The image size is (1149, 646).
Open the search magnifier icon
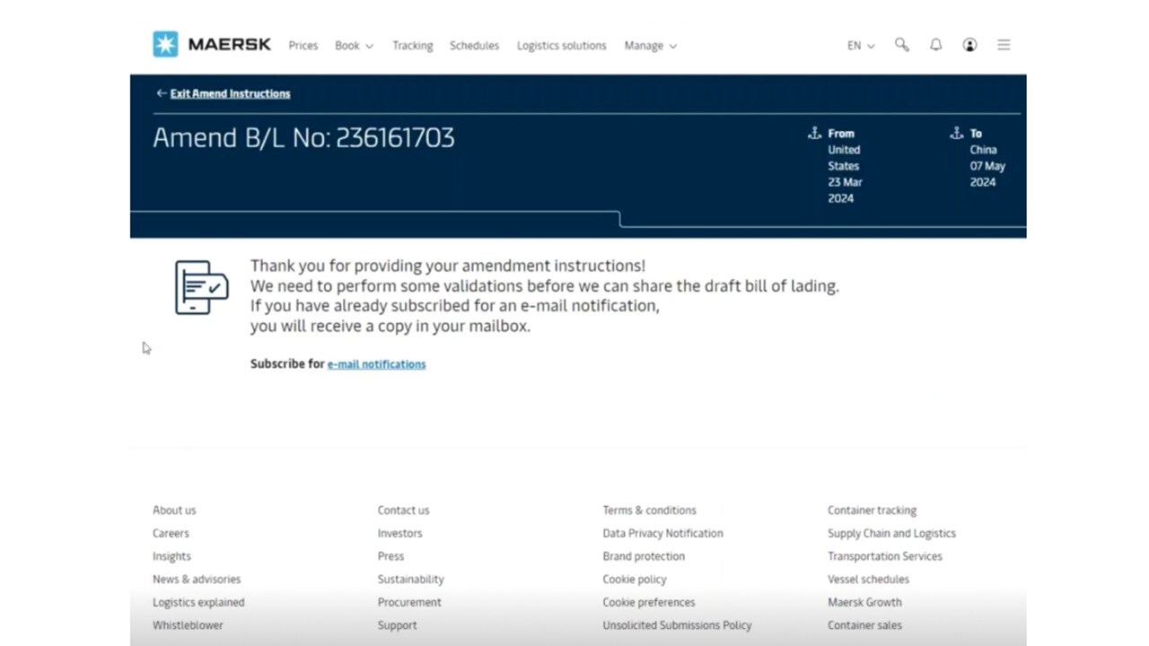[x=901, y=45]
